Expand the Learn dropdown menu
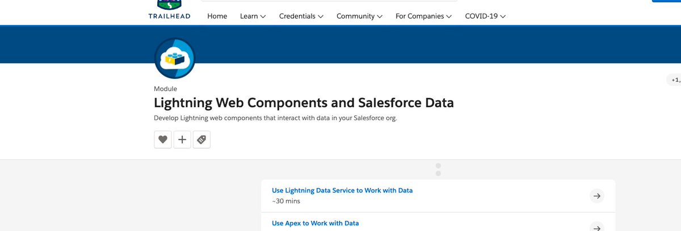 pos(253,16)
